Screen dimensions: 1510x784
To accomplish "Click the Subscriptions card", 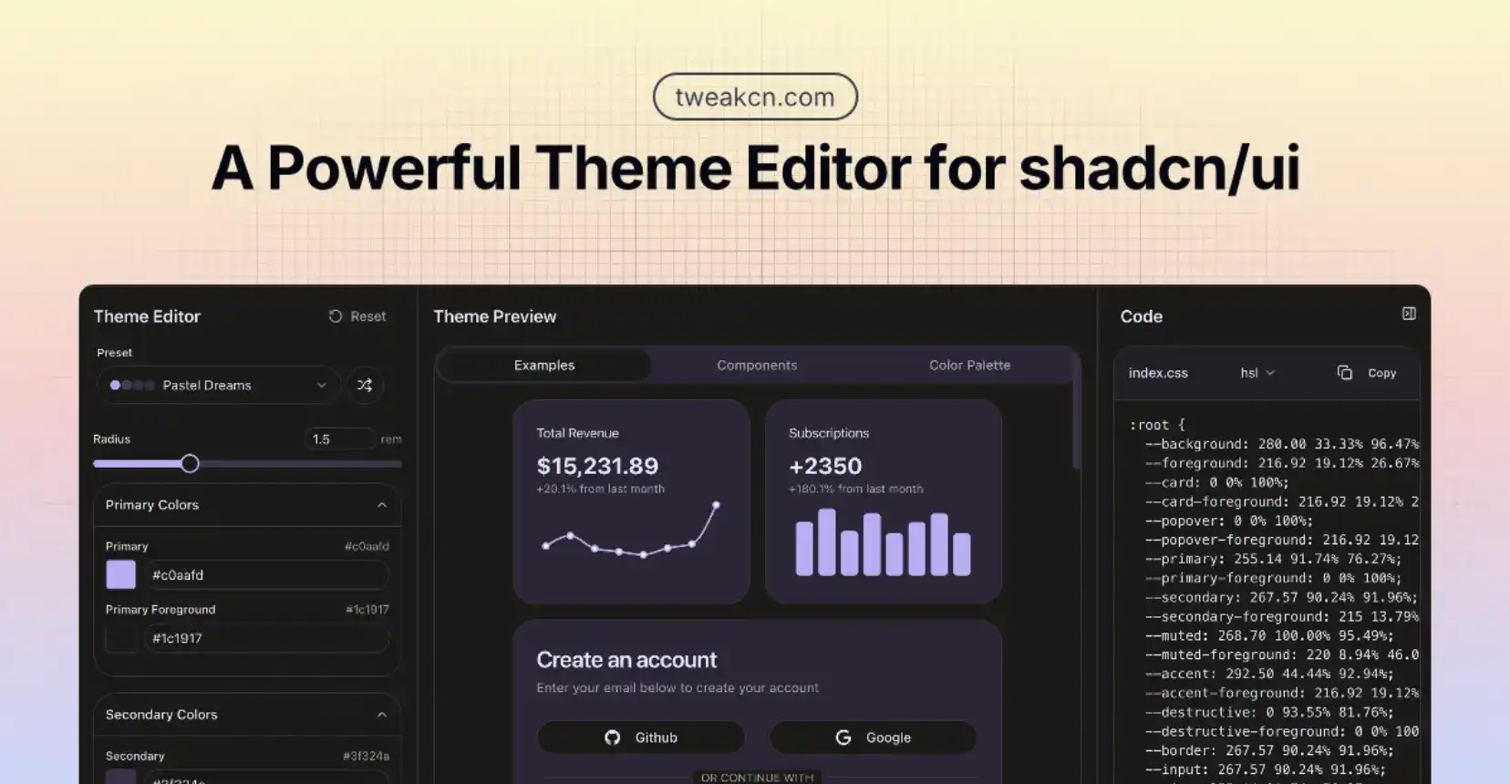I will 884,501.
